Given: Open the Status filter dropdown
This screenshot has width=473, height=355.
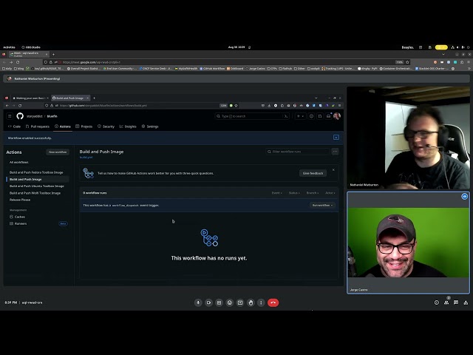Looking at the screenshot, I should (294, 192).
